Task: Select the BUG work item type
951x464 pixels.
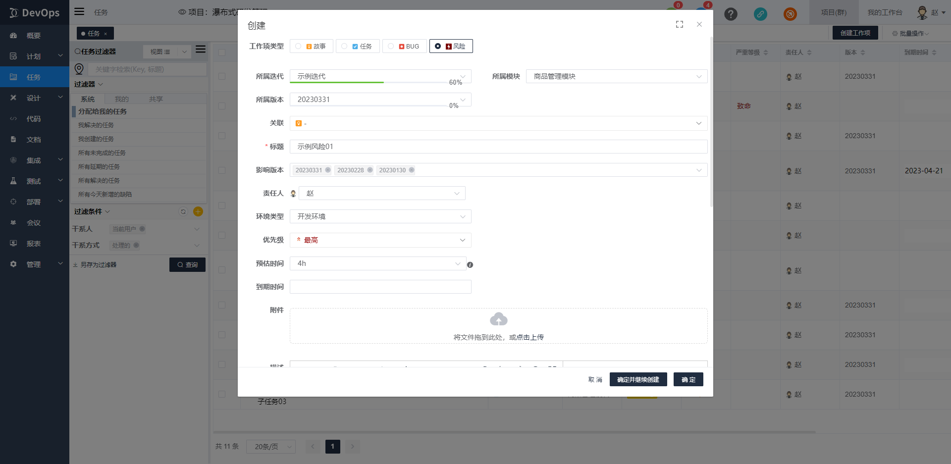Action: 405,46
